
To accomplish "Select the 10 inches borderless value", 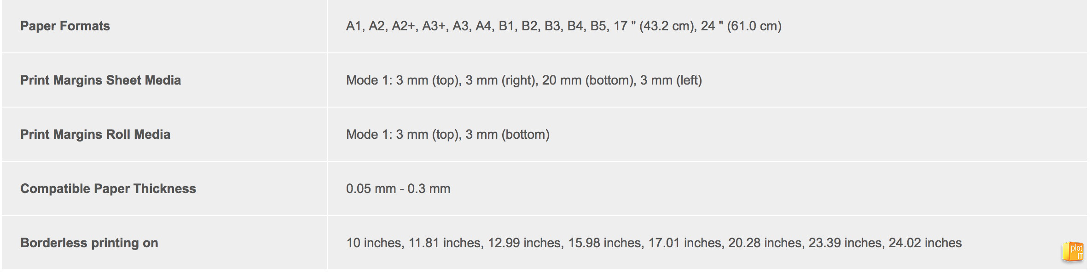I will [x=374, y=243].
